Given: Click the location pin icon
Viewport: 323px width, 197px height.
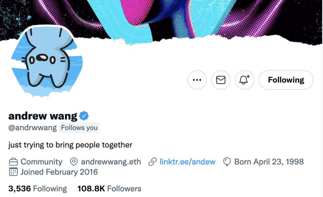Looking at the screenshot, I should [73, 162].
